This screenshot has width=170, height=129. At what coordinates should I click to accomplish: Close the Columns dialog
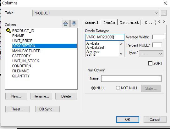(165, 3)
